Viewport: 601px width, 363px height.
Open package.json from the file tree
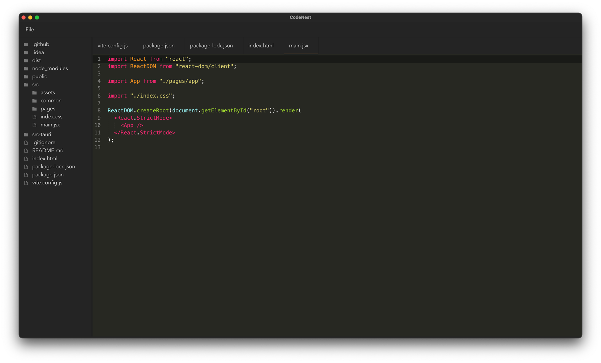click(48, 175)
